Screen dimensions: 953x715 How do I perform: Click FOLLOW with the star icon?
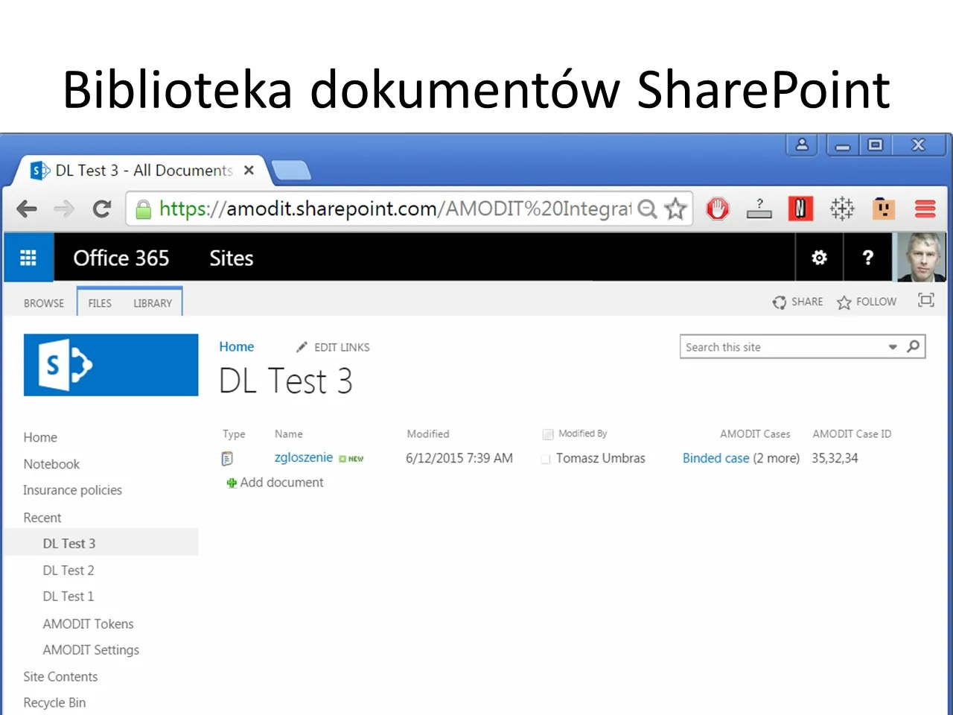pyautogui.click(x=867, y=302)
